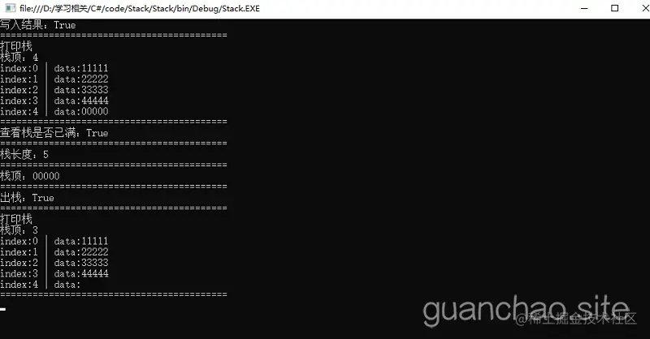
Task: Click the empty 'data:' at last index 4
Action: (x=67, y=285)
